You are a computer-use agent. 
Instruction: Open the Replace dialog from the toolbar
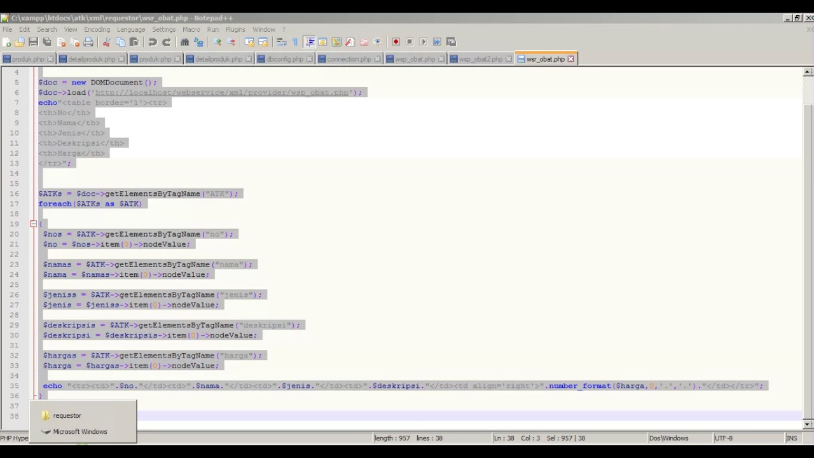coord(198,42)
